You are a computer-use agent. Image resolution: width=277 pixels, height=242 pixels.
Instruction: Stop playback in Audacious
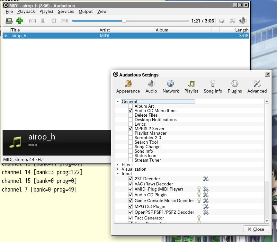coord(54,21)
